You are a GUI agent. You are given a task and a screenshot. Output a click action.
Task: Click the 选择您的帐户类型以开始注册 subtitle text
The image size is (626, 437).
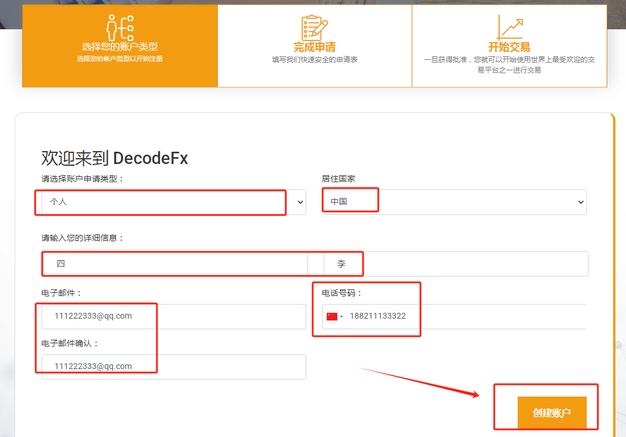pyautogui.click(x=119, y=59)
